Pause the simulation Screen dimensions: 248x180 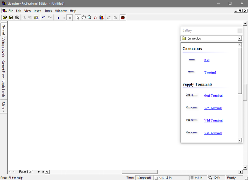coord(64,18)
